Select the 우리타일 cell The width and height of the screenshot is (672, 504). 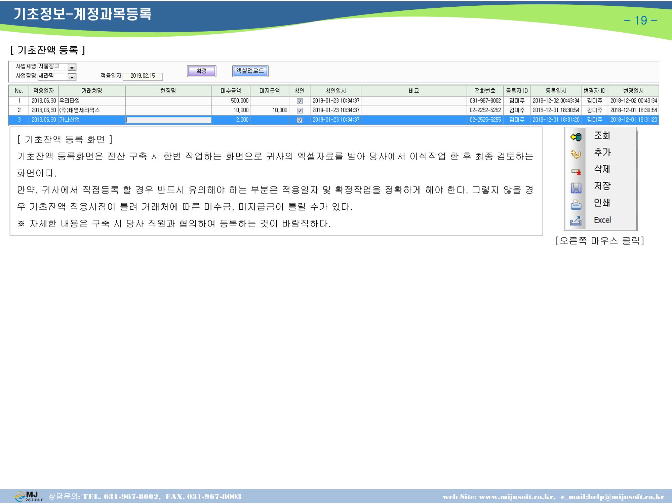(x=92, y=101)
